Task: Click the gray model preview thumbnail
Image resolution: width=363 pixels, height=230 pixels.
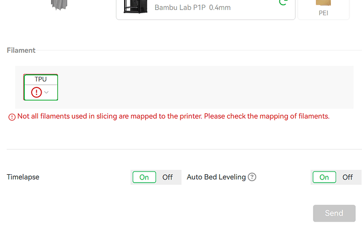Action: coord(59,5)
